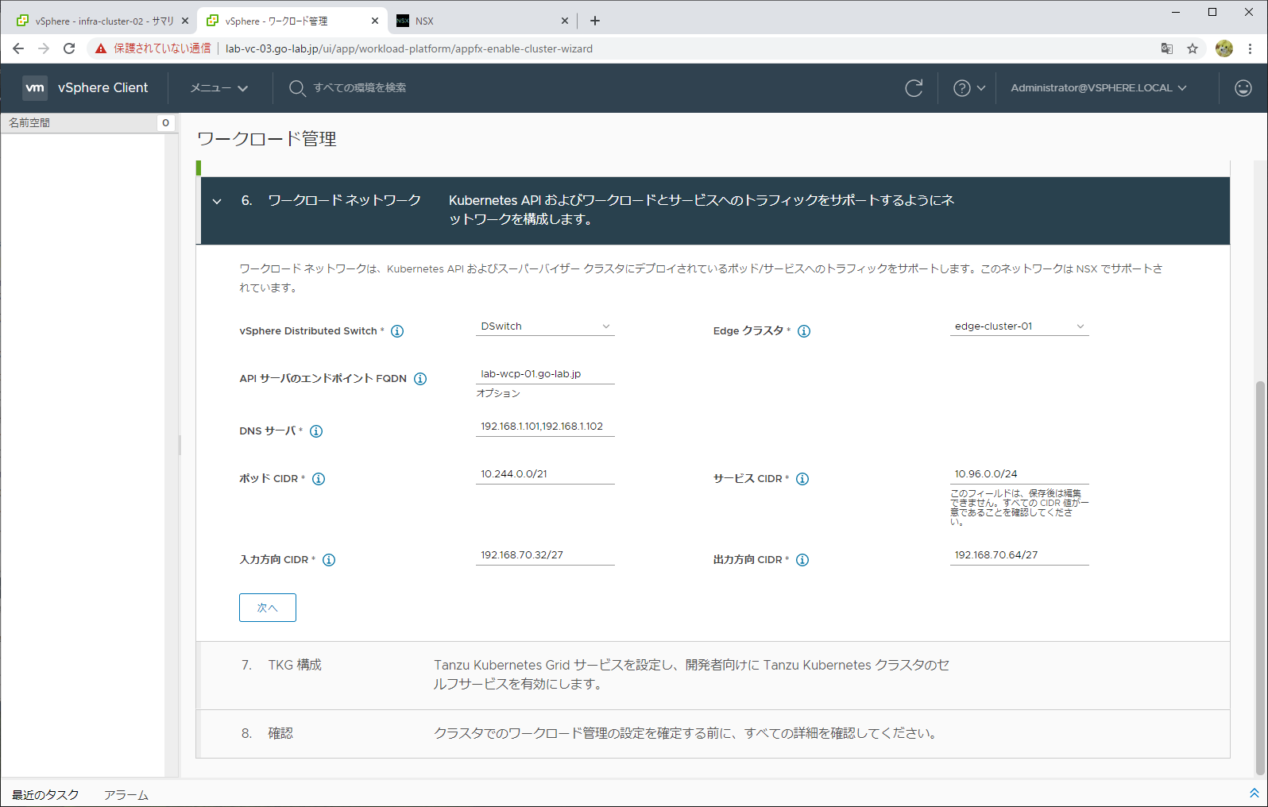
Task: Open the メニュー dropdown
Action: tap(219, 88)
